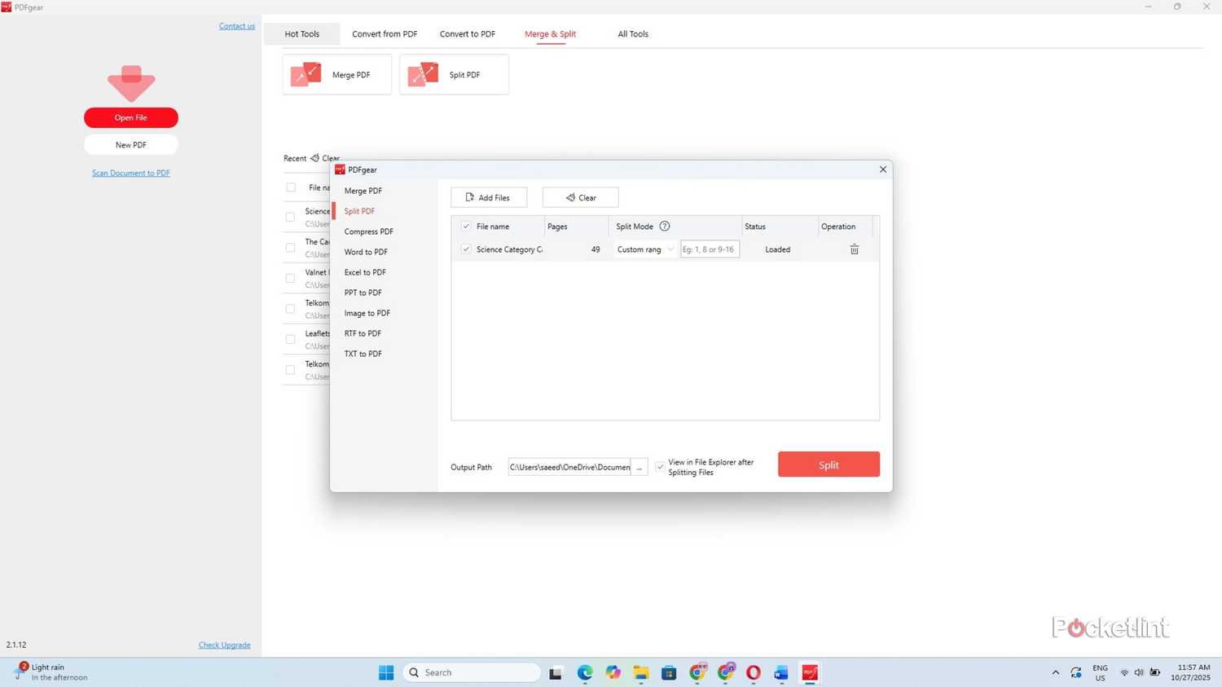Click the Split PDF tool icon
Image resolution: width=1222 pixels, height=687 pixels.
tap(423, 74)
